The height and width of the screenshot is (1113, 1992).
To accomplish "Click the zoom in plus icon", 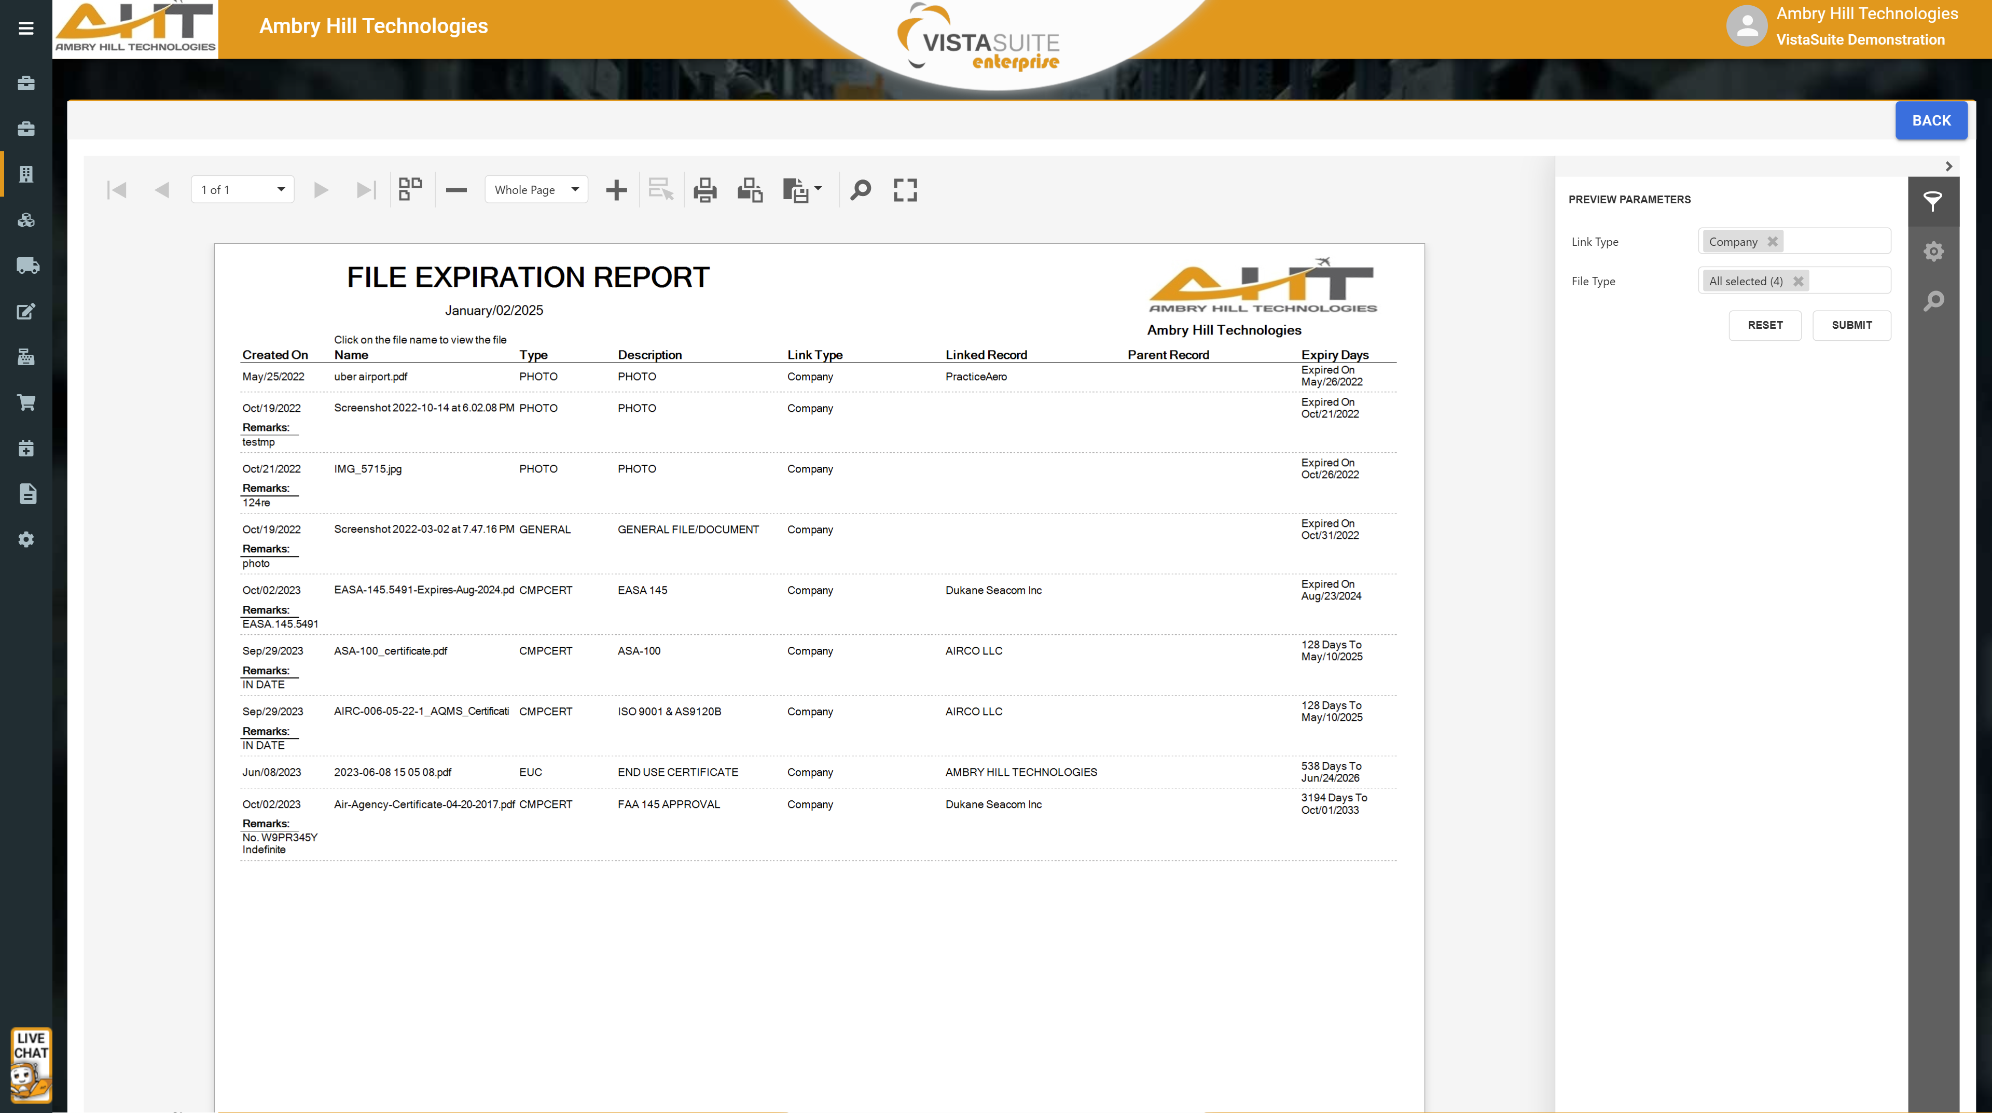I will (x=616, y=190).
